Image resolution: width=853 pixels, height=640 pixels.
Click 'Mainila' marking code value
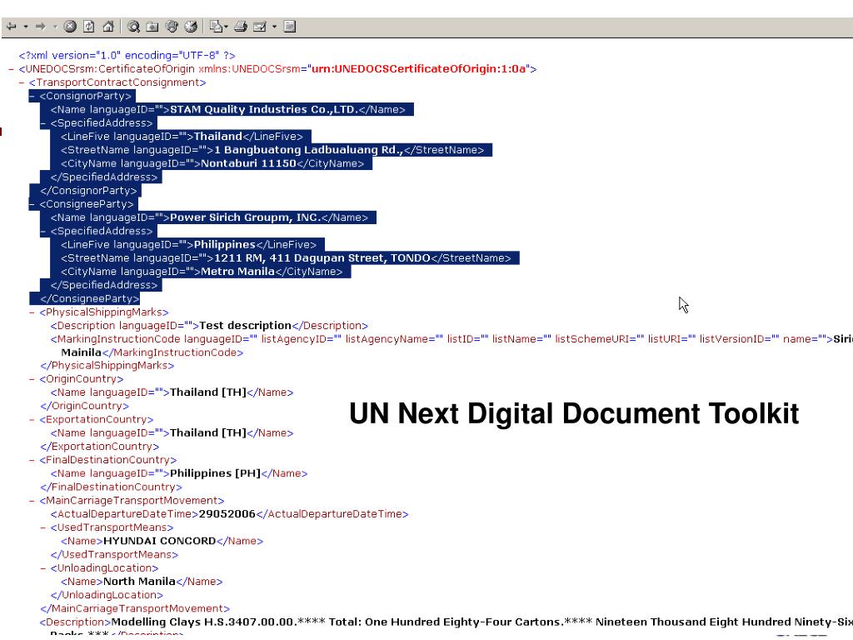[x=82, y=352]
